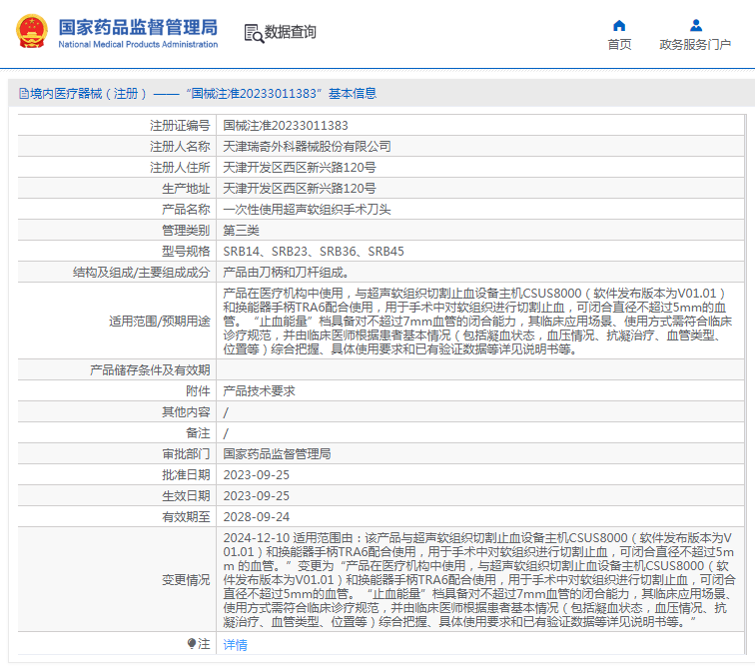Image resolution: width=755 pixels, height=667 pixels.
Task: Click the 管理类别 row label
Action: coord(186,231)
